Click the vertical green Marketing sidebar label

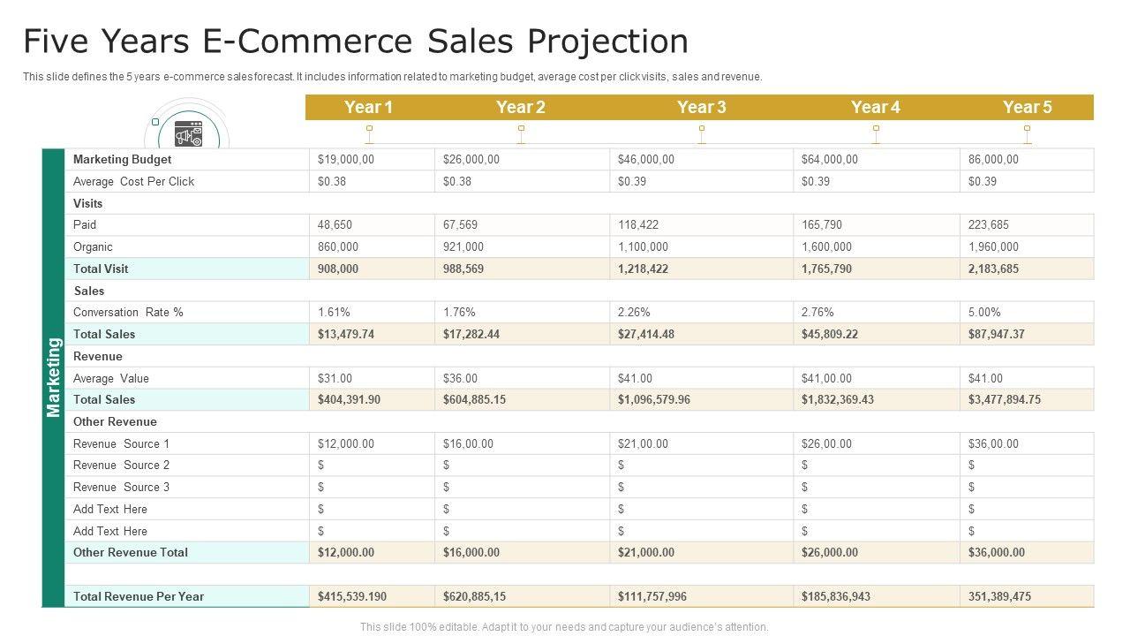click(54, 377)
